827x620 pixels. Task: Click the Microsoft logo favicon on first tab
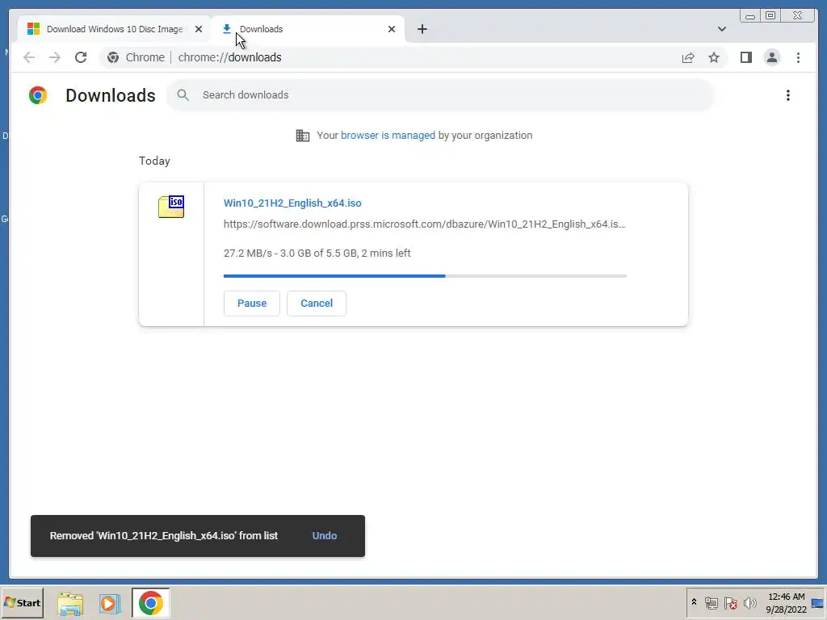33,29
